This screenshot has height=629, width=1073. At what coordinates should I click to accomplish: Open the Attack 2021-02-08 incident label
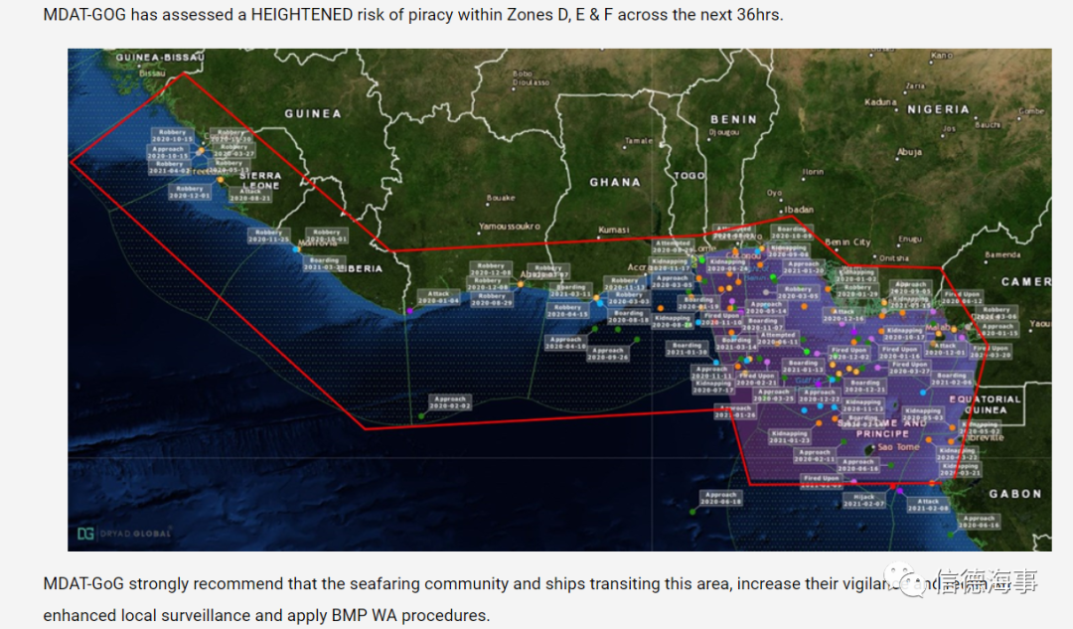[x=928, y=505]
